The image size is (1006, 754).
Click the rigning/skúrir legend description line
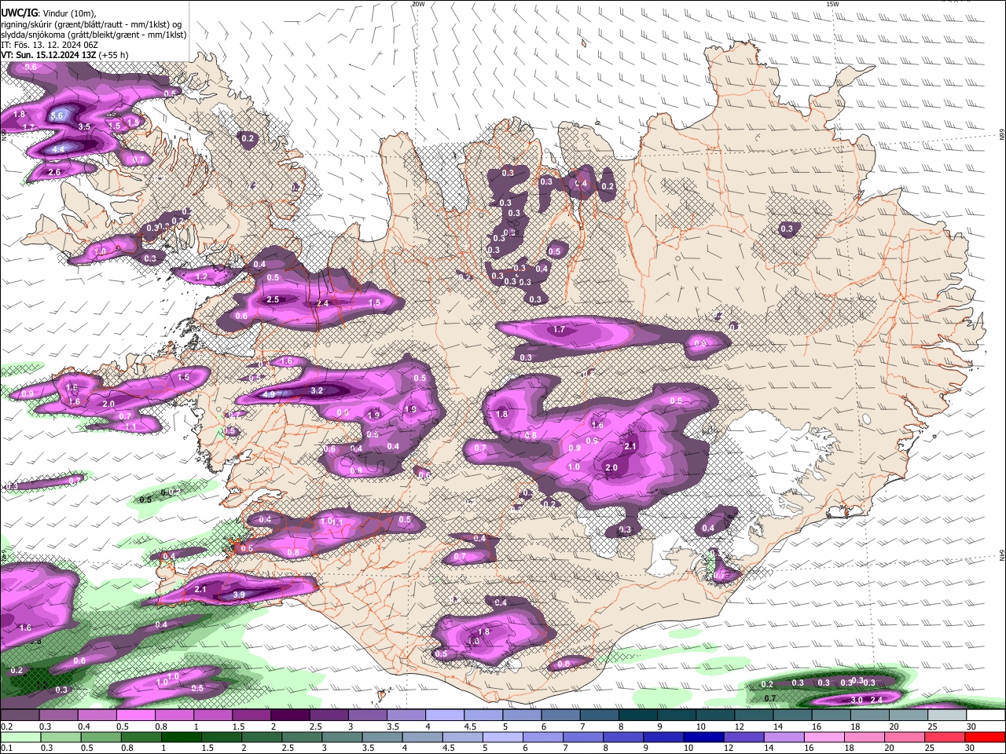point(91,24)
